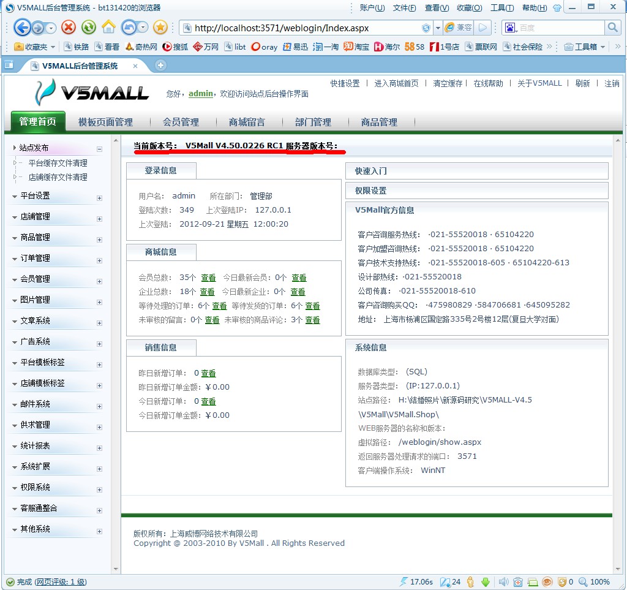Click the admin username link in greeting
This screenshot has width=627, height=590.
coord(201,94)
